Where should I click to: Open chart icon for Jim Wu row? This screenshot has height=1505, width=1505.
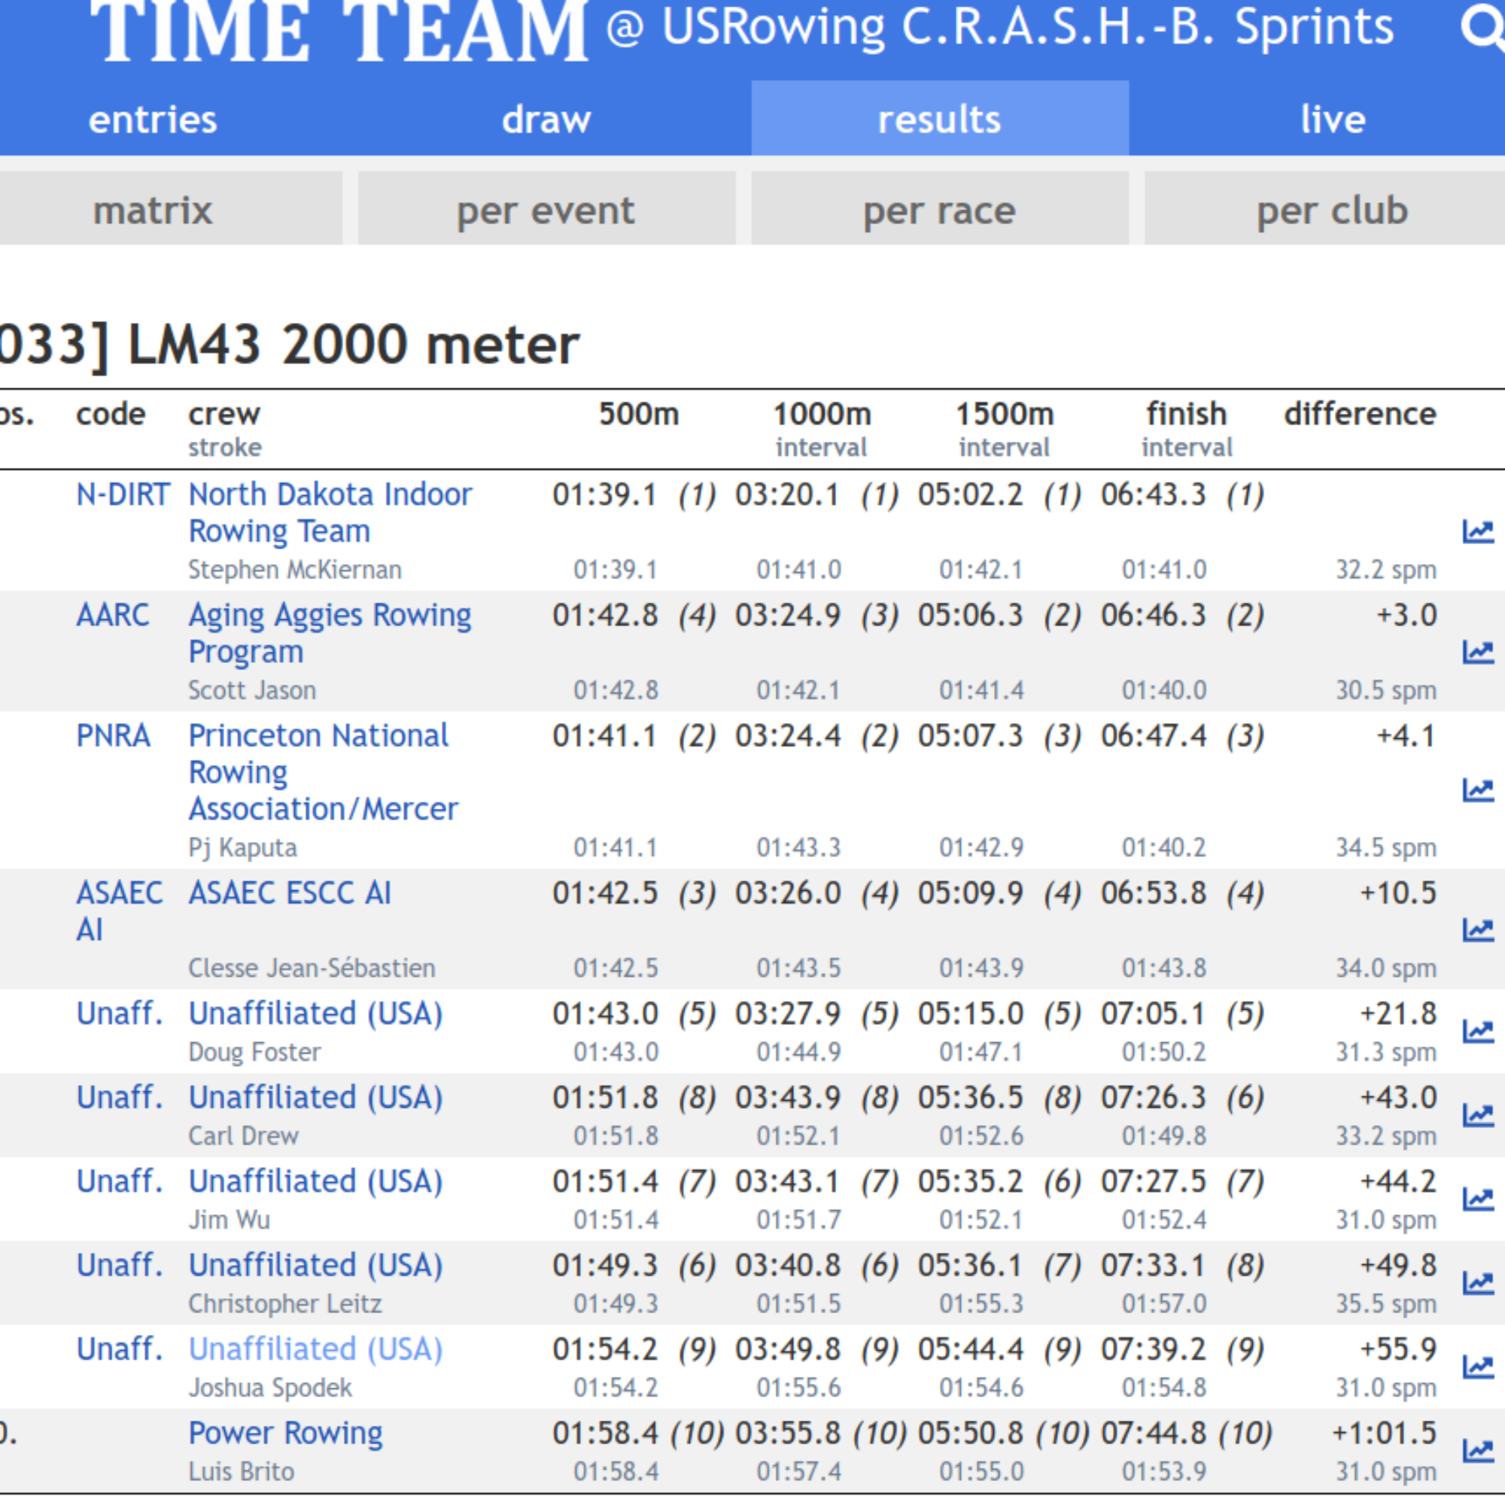click(1478, 1199)
